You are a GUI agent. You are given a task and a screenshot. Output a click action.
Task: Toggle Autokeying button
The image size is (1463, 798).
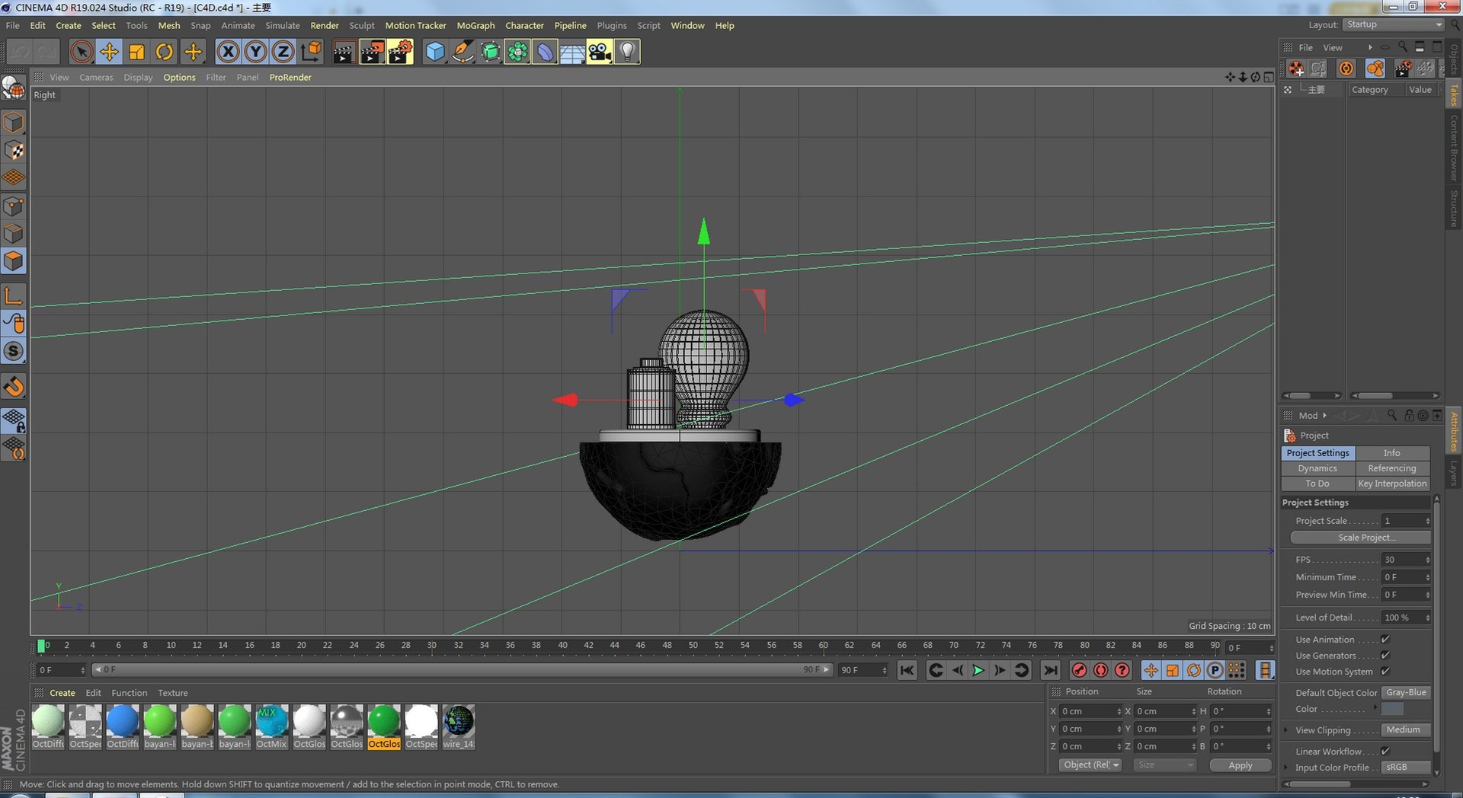click(1100, 670)
